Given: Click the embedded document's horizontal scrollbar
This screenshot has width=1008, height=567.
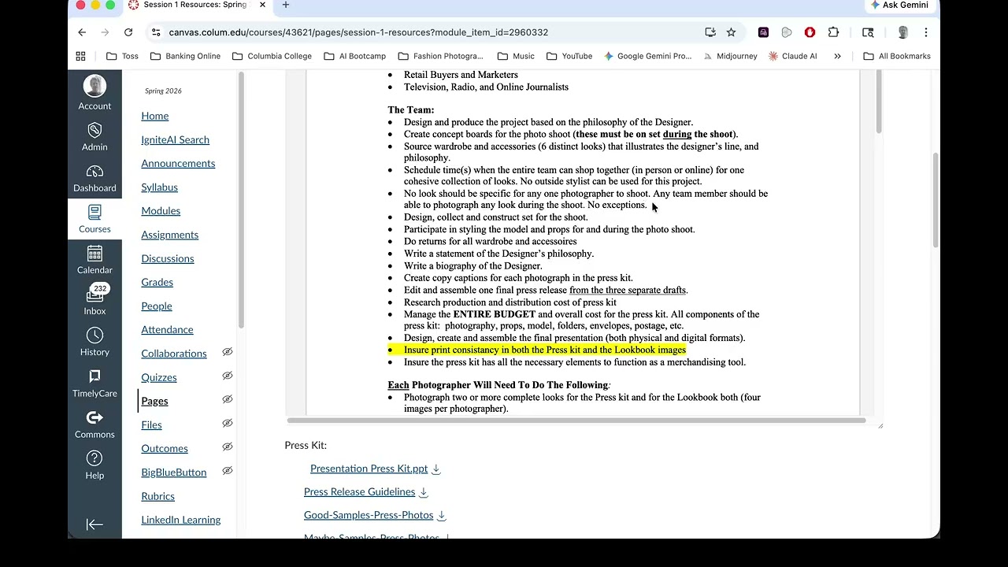Looking at the screenshot, I should pyautogui.click(x=576, y=421).
